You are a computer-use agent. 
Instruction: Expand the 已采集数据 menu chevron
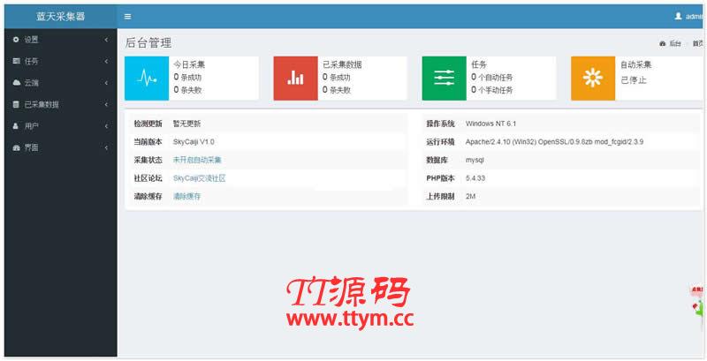pos(106,104)
